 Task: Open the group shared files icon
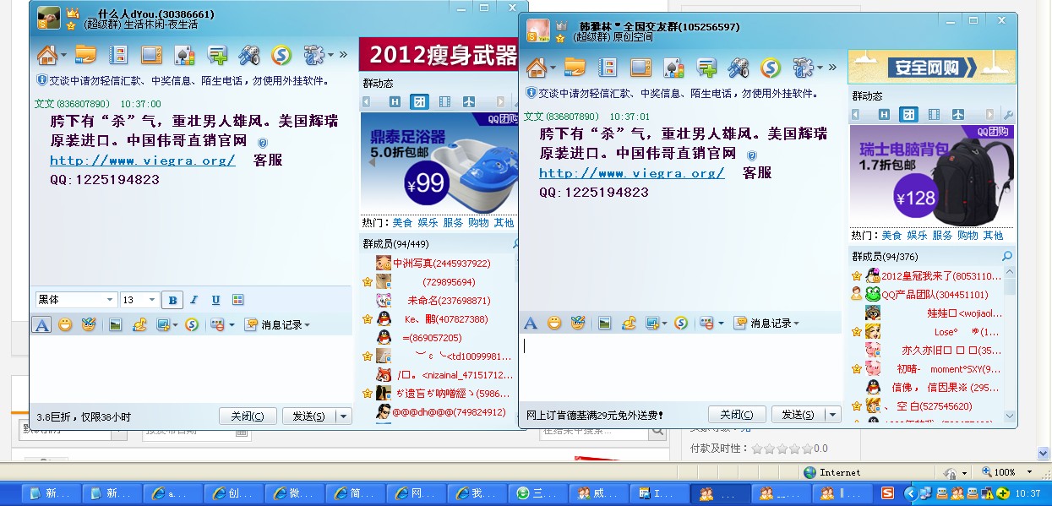point(84,56)
